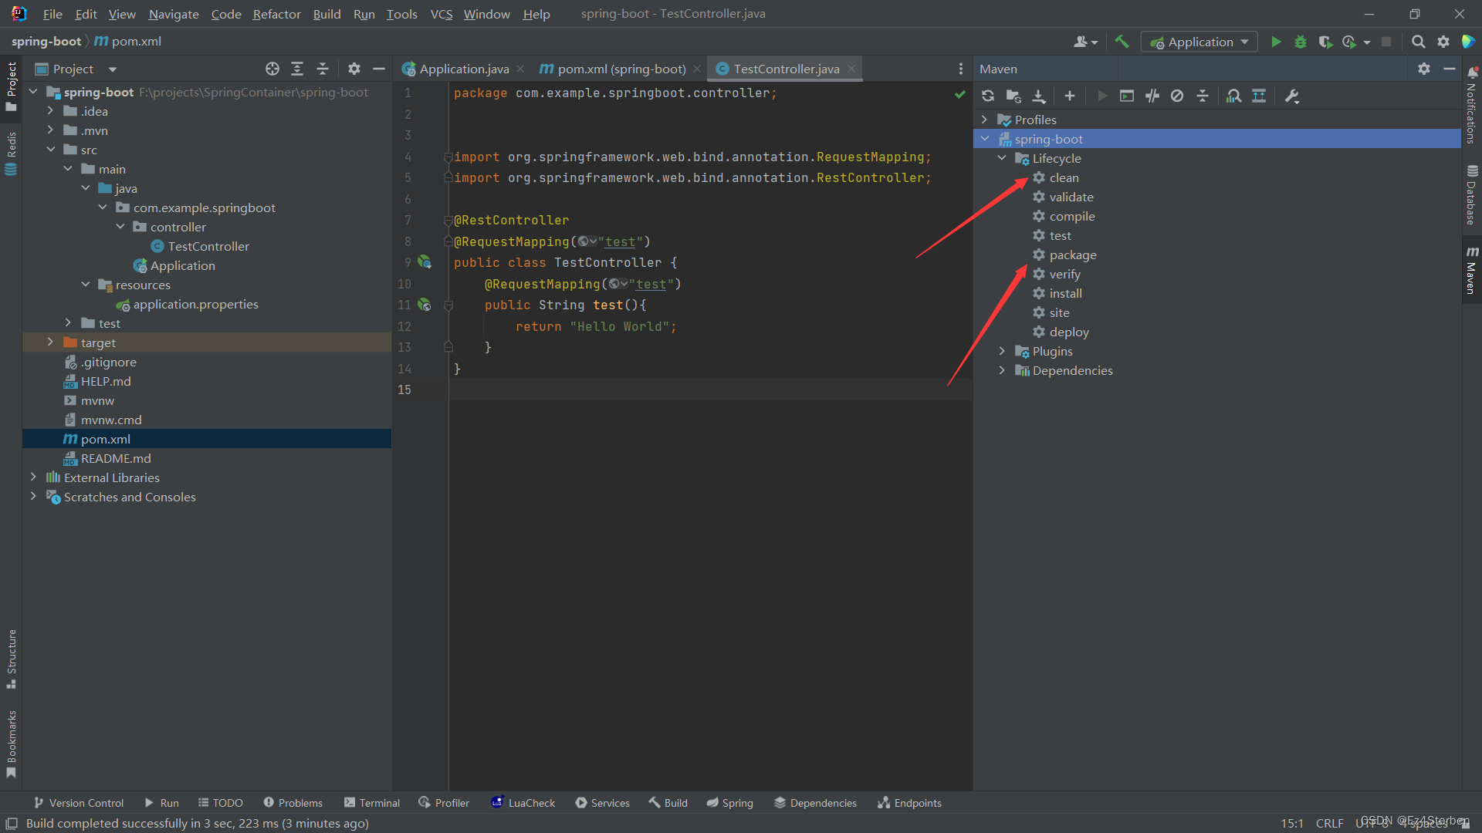The image size is (1482, 833).
Task: Expand all in Project panel
Action: point(297,69)
